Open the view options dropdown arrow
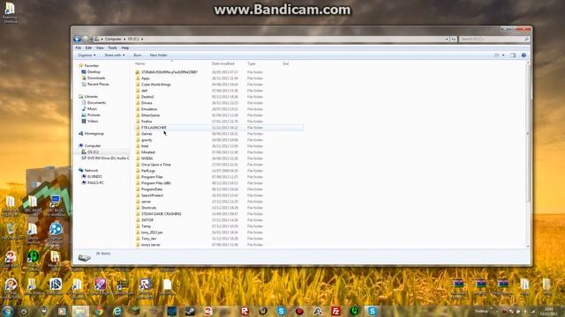565x317 pixels. 503,55
